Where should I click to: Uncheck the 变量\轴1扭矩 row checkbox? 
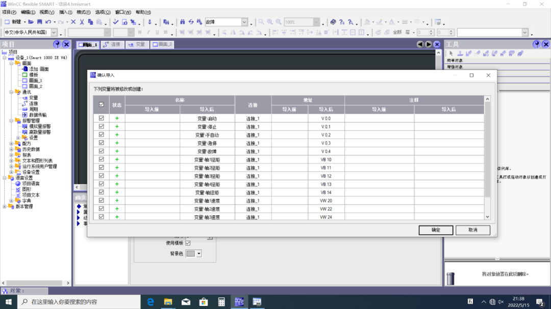[101, 159]
